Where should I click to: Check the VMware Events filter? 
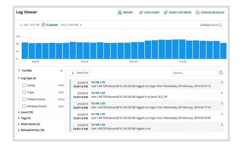click(24, 99)
